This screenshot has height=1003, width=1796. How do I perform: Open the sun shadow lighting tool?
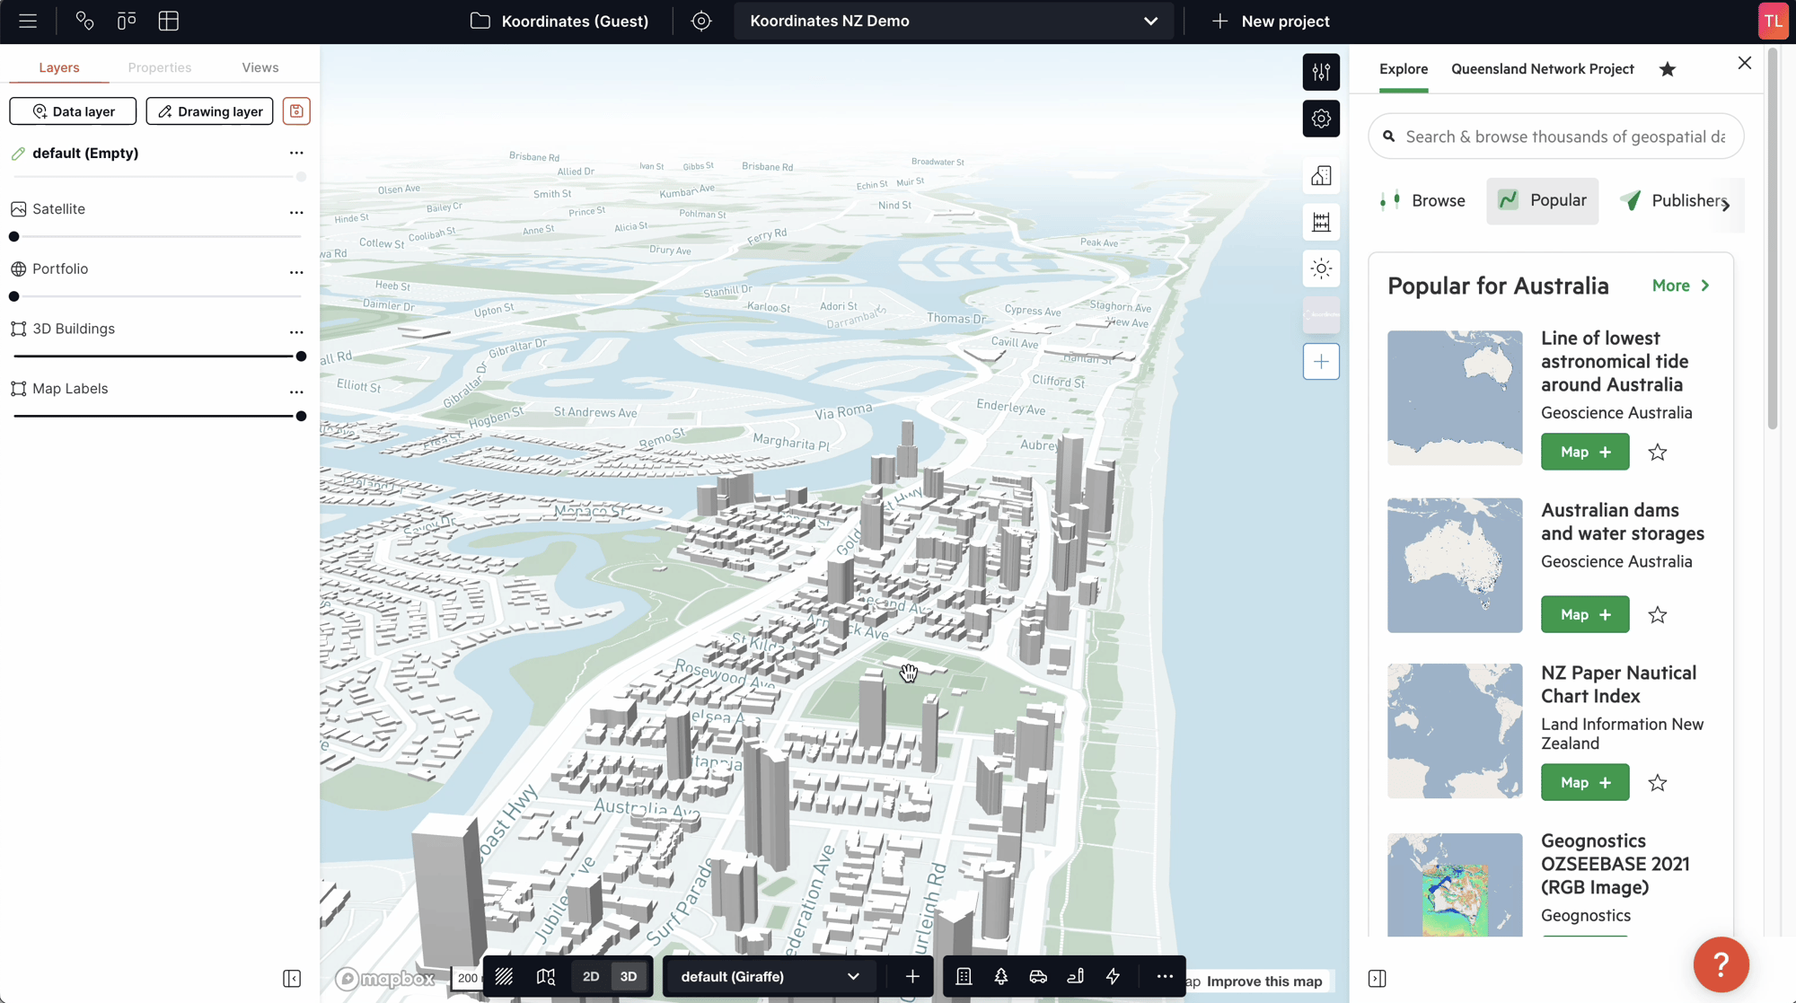coord(1321,268)
